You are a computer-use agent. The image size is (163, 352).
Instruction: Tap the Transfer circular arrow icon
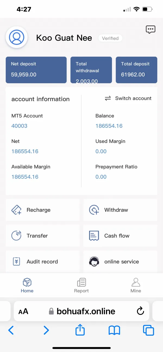coord(16,236)
